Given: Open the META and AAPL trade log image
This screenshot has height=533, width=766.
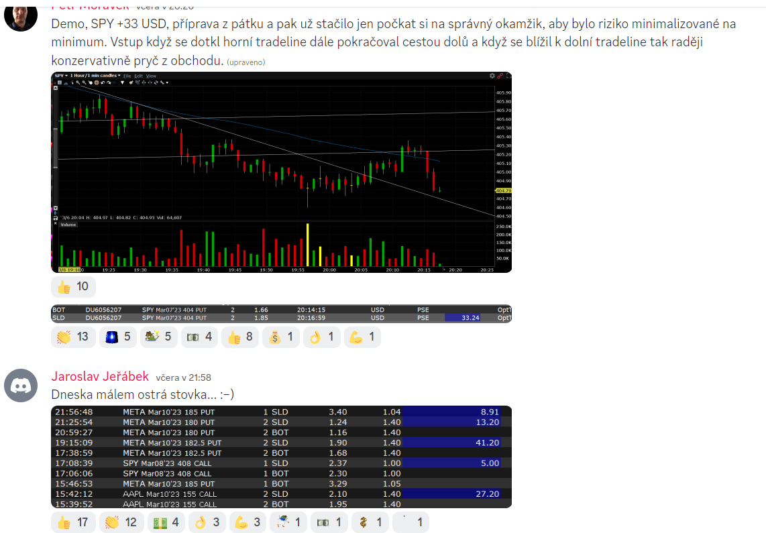Looking at the screenshot, I should [282, 457].
